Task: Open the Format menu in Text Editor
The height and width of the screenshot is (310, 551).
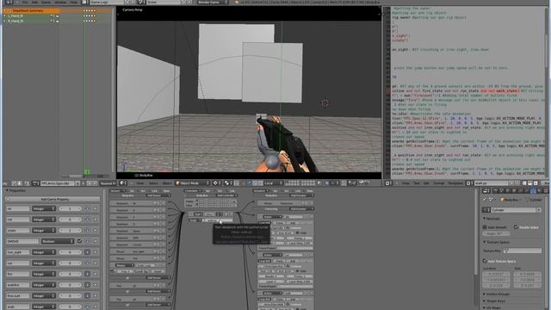Action: [x=439, y=183]
